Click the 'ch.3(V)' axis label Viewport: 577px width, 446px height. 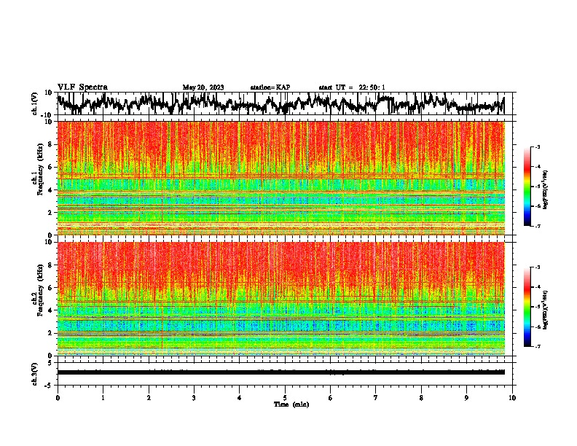pyautogui.click(x=36, y=374)
